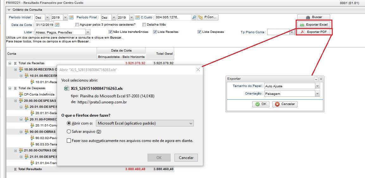Open the Data de Corte calendar picker
The height and width of the screenshot is (178, 365).
[57, 25]
